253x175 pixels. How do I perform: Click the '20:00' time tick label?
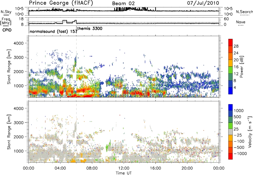pyautogui.click(x=187, y=168)
